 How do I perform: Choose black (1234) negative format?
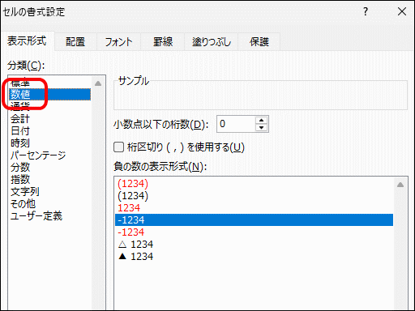[x=254, y=196]
